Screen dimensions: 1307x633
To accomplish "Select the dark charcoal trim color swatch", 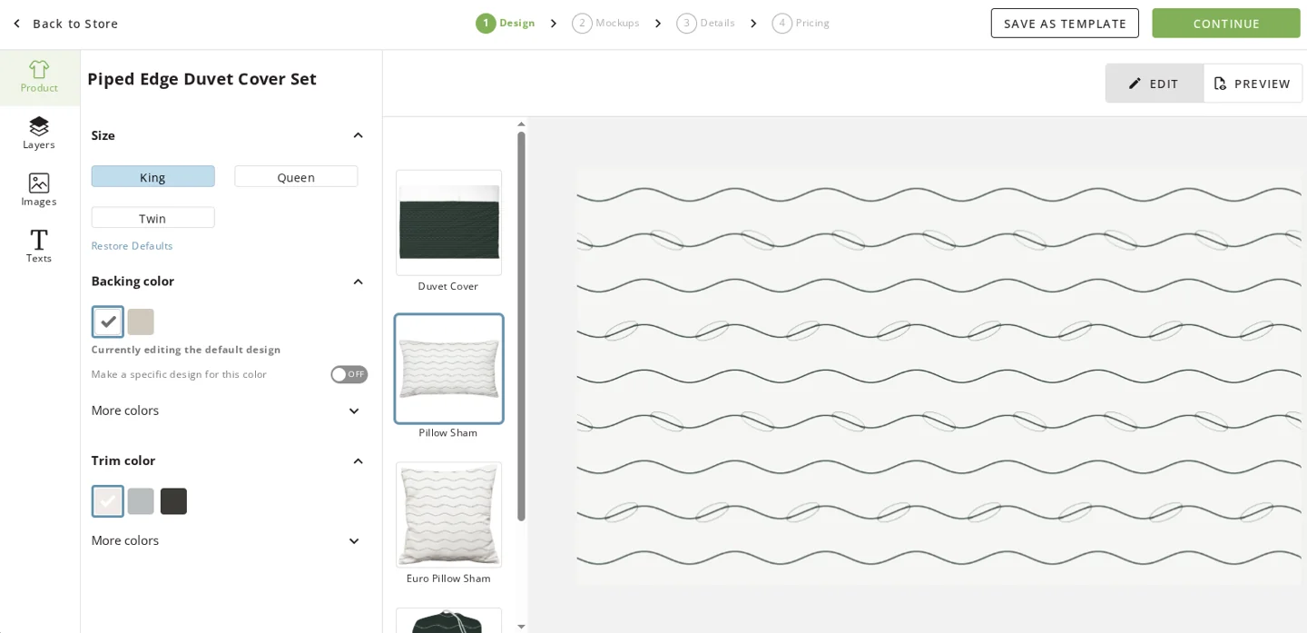I will click(173, 501).
